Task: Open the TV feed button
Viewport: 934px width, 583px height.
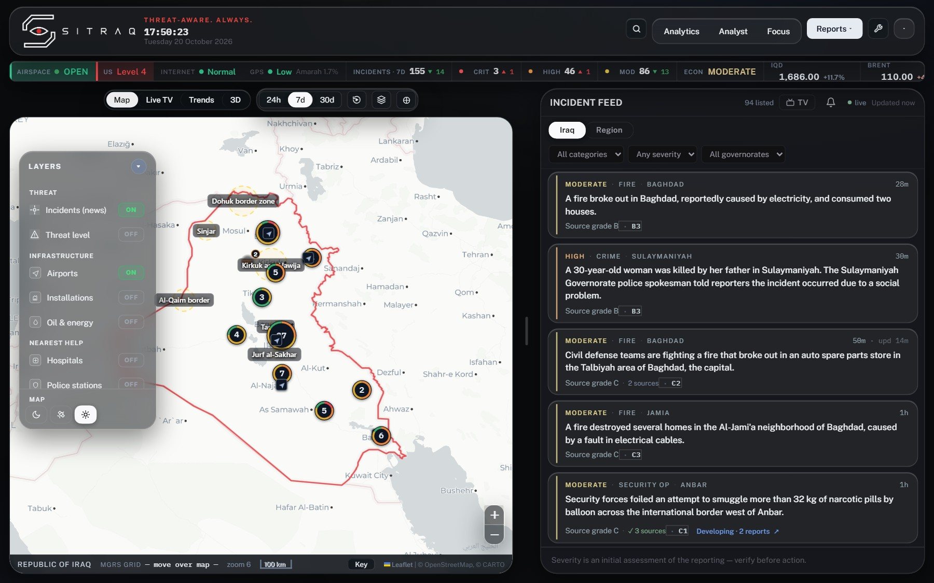Action: [797, 103]
